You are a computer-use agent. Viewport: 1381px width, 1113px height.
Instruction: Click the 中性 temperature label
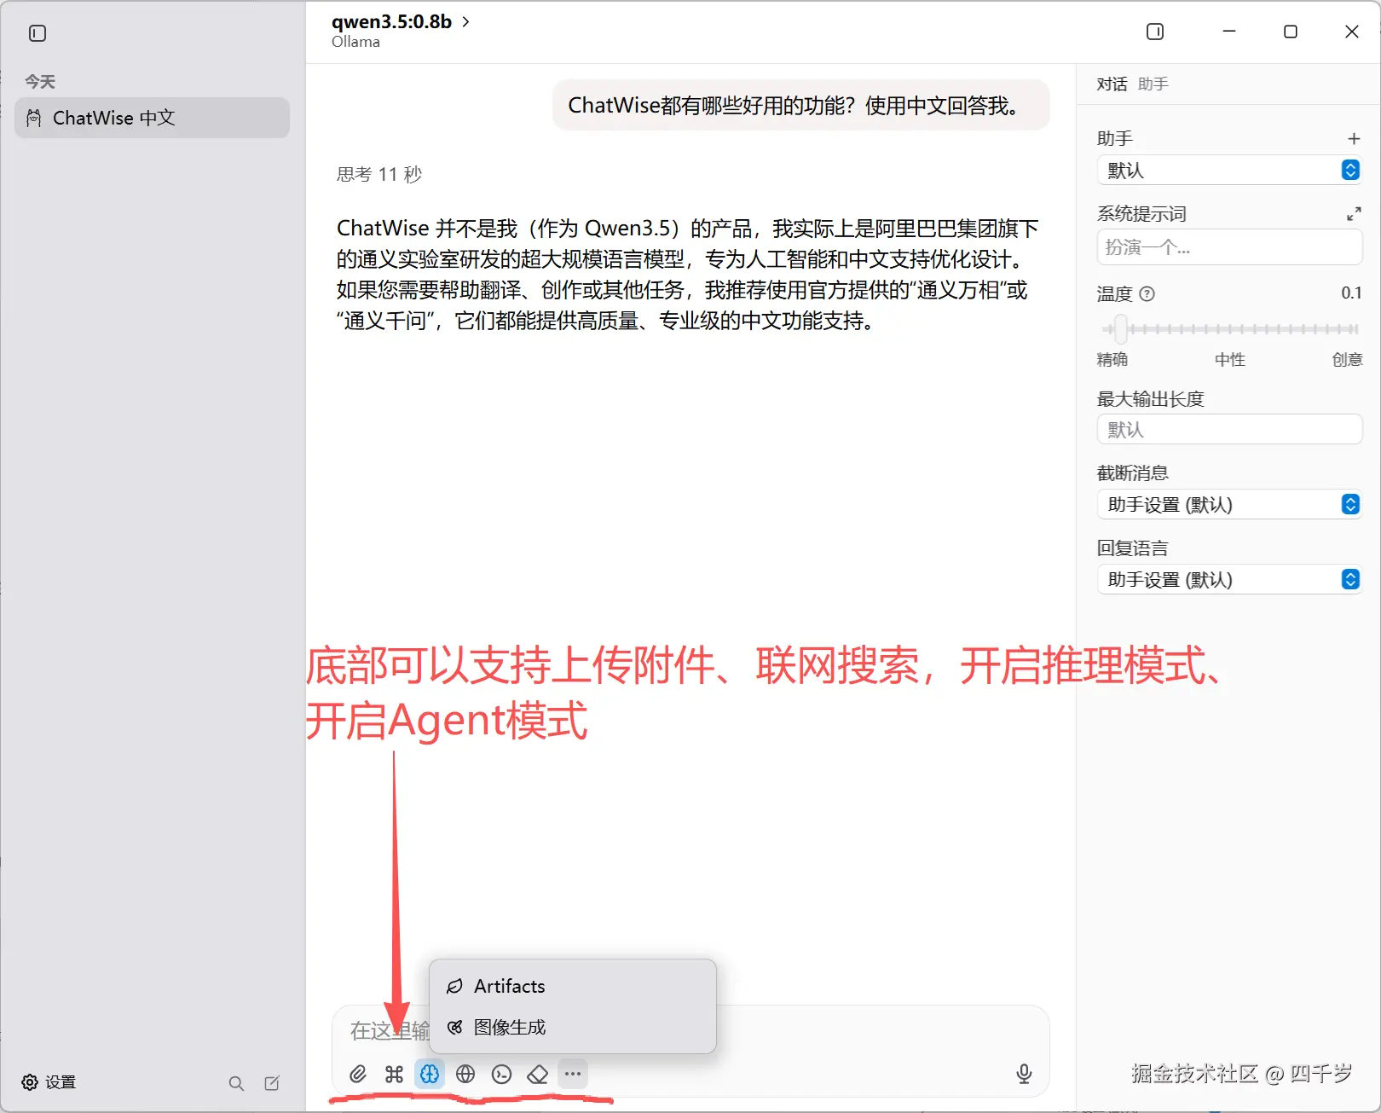[x=1229, y=359]
